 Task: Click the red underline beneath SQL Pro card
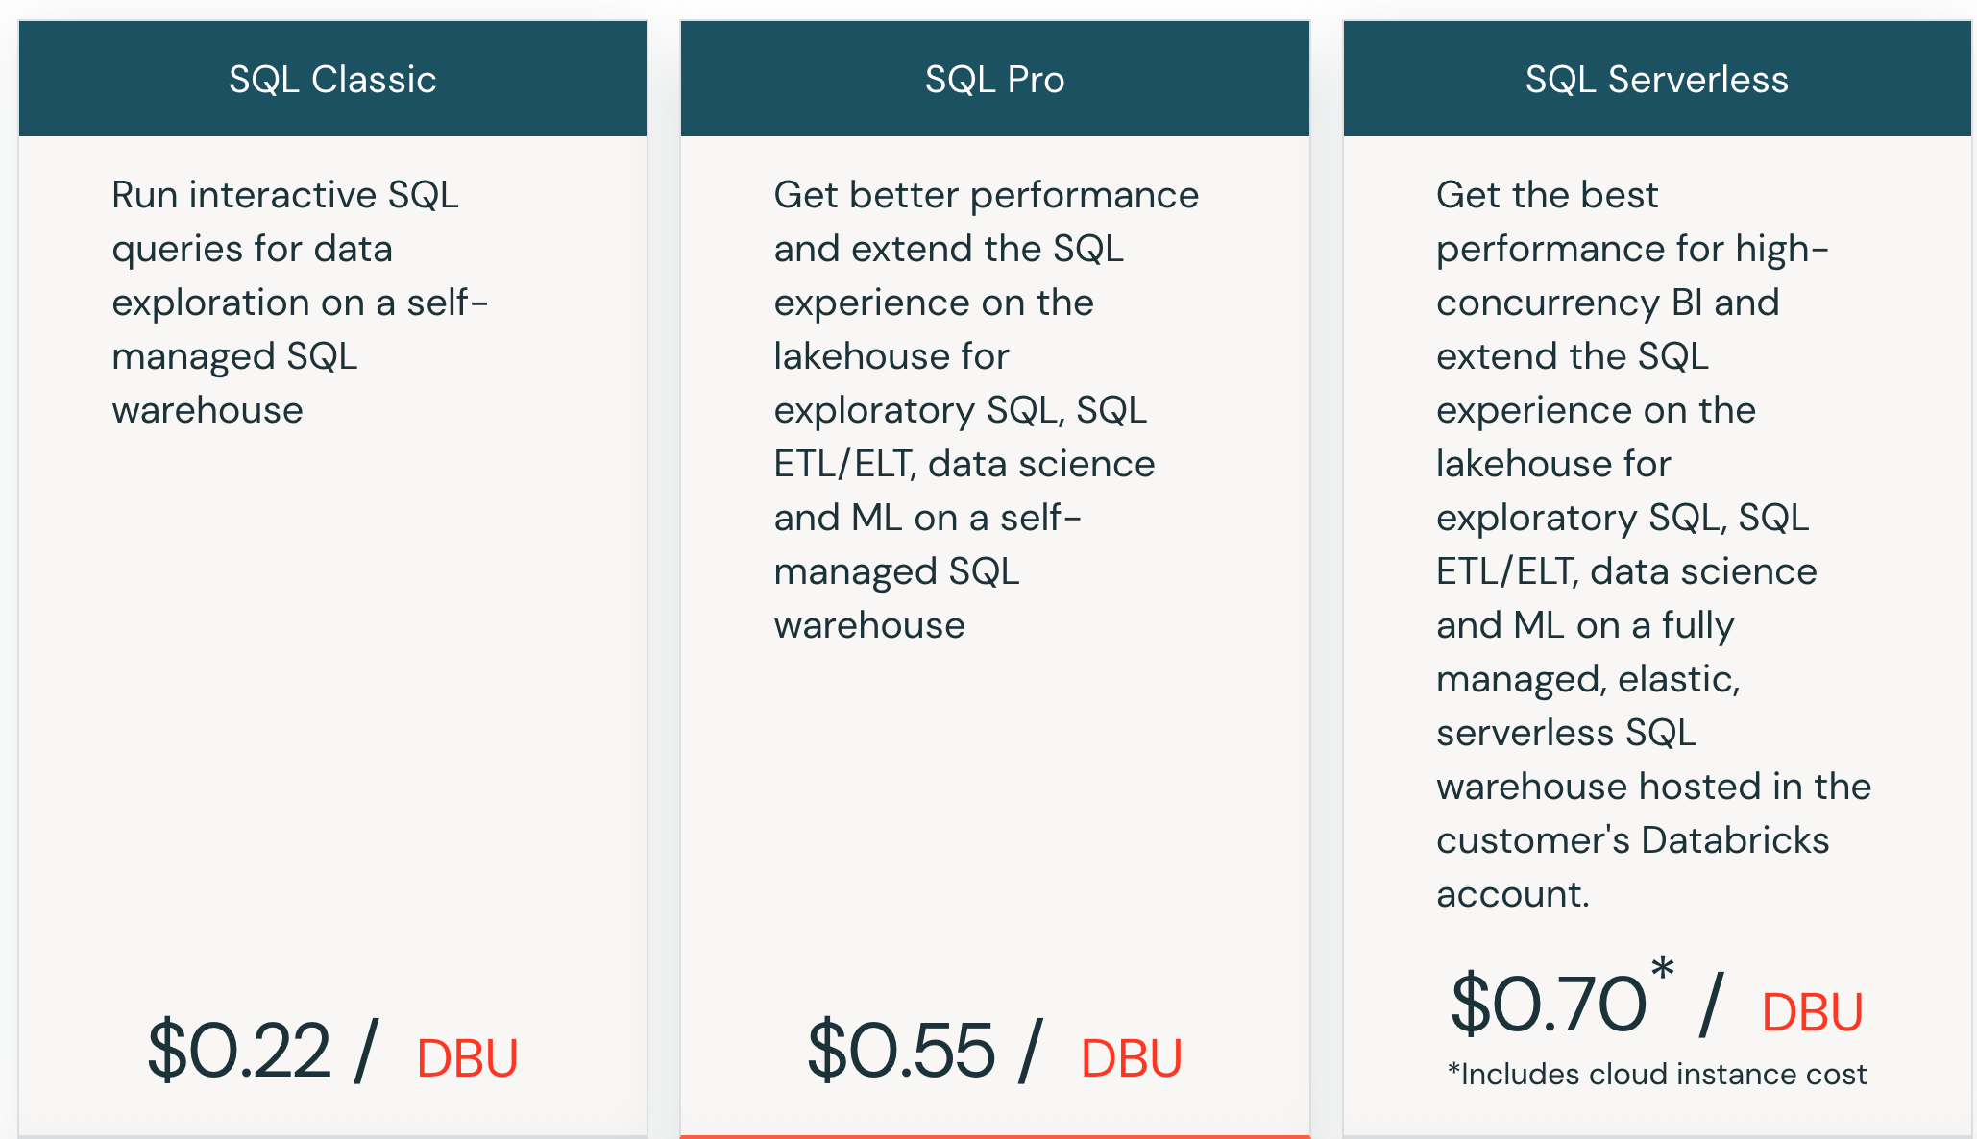(994, 1136)
